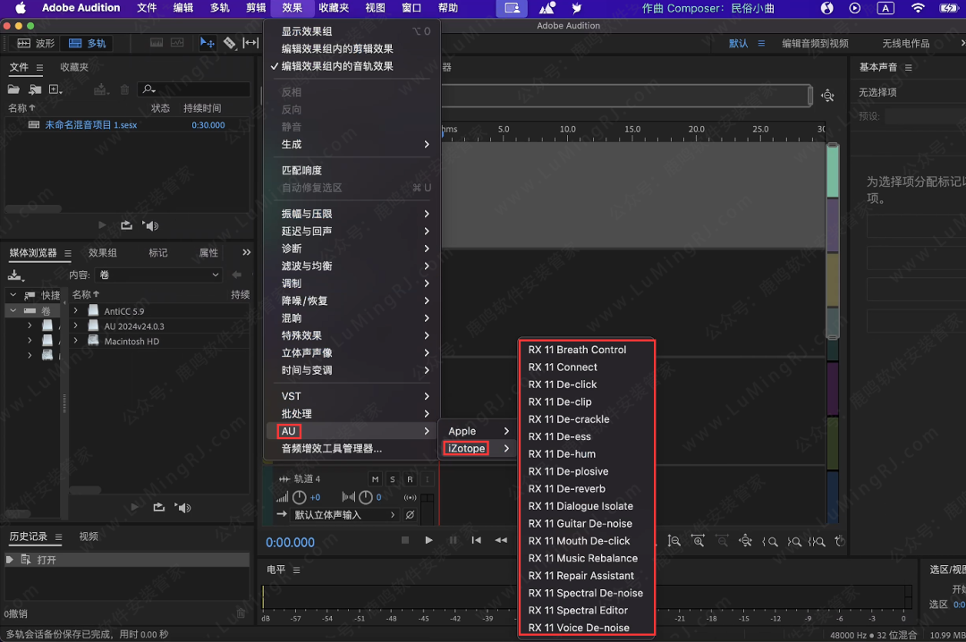Solo track 4 with the S button
The height and width of the screenshot is (642, 966).
coord(393,479)
